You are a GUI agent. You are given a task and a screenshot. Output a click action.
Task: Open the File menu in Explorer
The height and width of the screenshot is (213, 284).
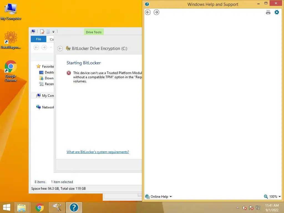pos(38,39)
